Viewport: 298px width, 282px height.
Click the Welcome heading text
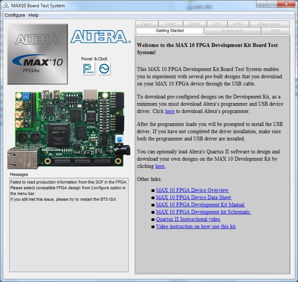207,48
